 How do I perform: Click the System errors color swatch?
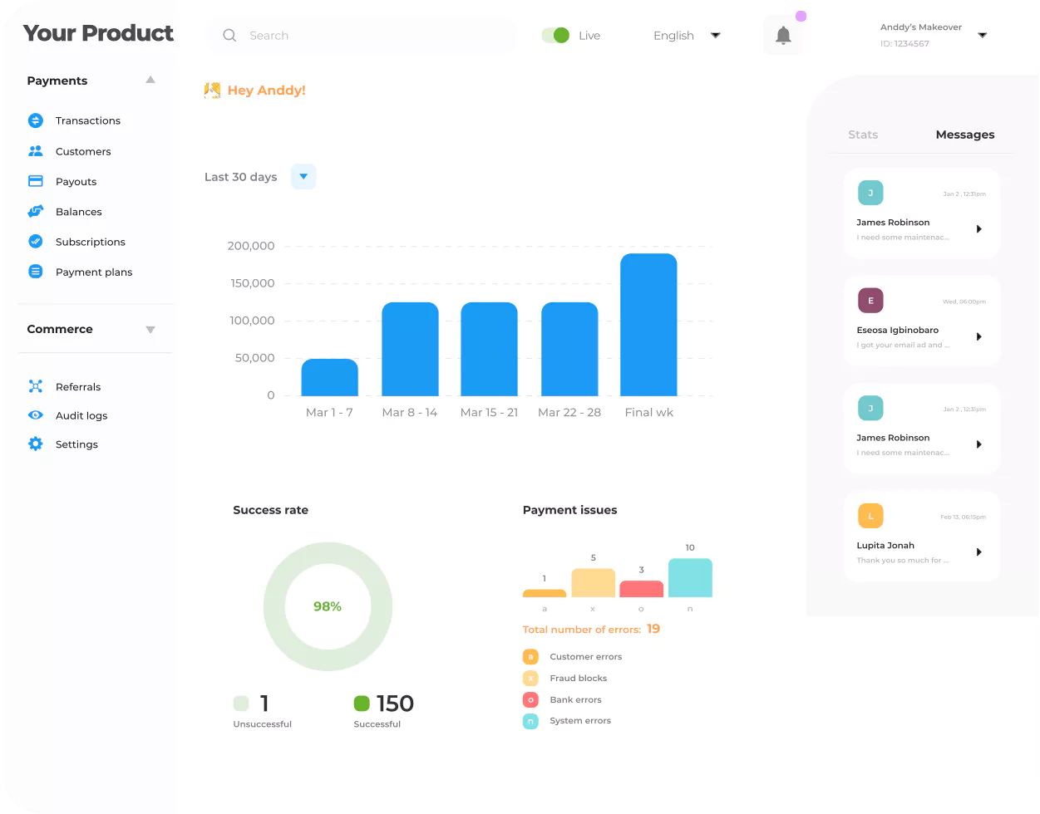coord(530,721)
